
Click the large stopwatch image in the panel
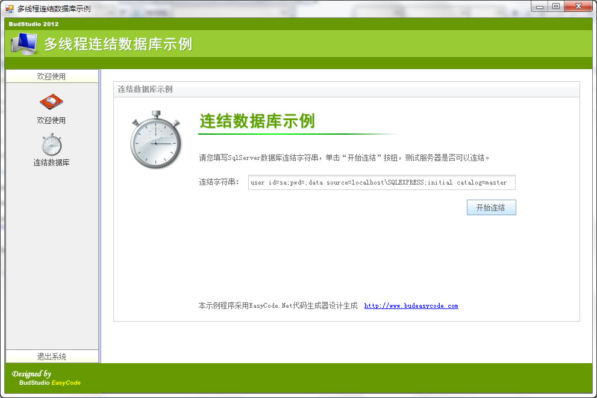click(x=155, y=140)
